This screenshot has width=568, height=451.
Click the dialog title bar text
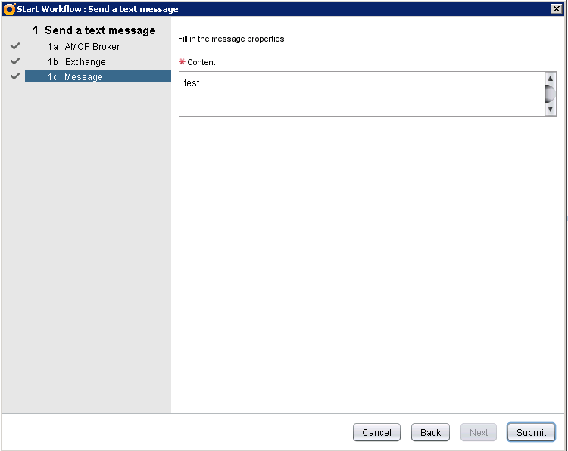98,9
